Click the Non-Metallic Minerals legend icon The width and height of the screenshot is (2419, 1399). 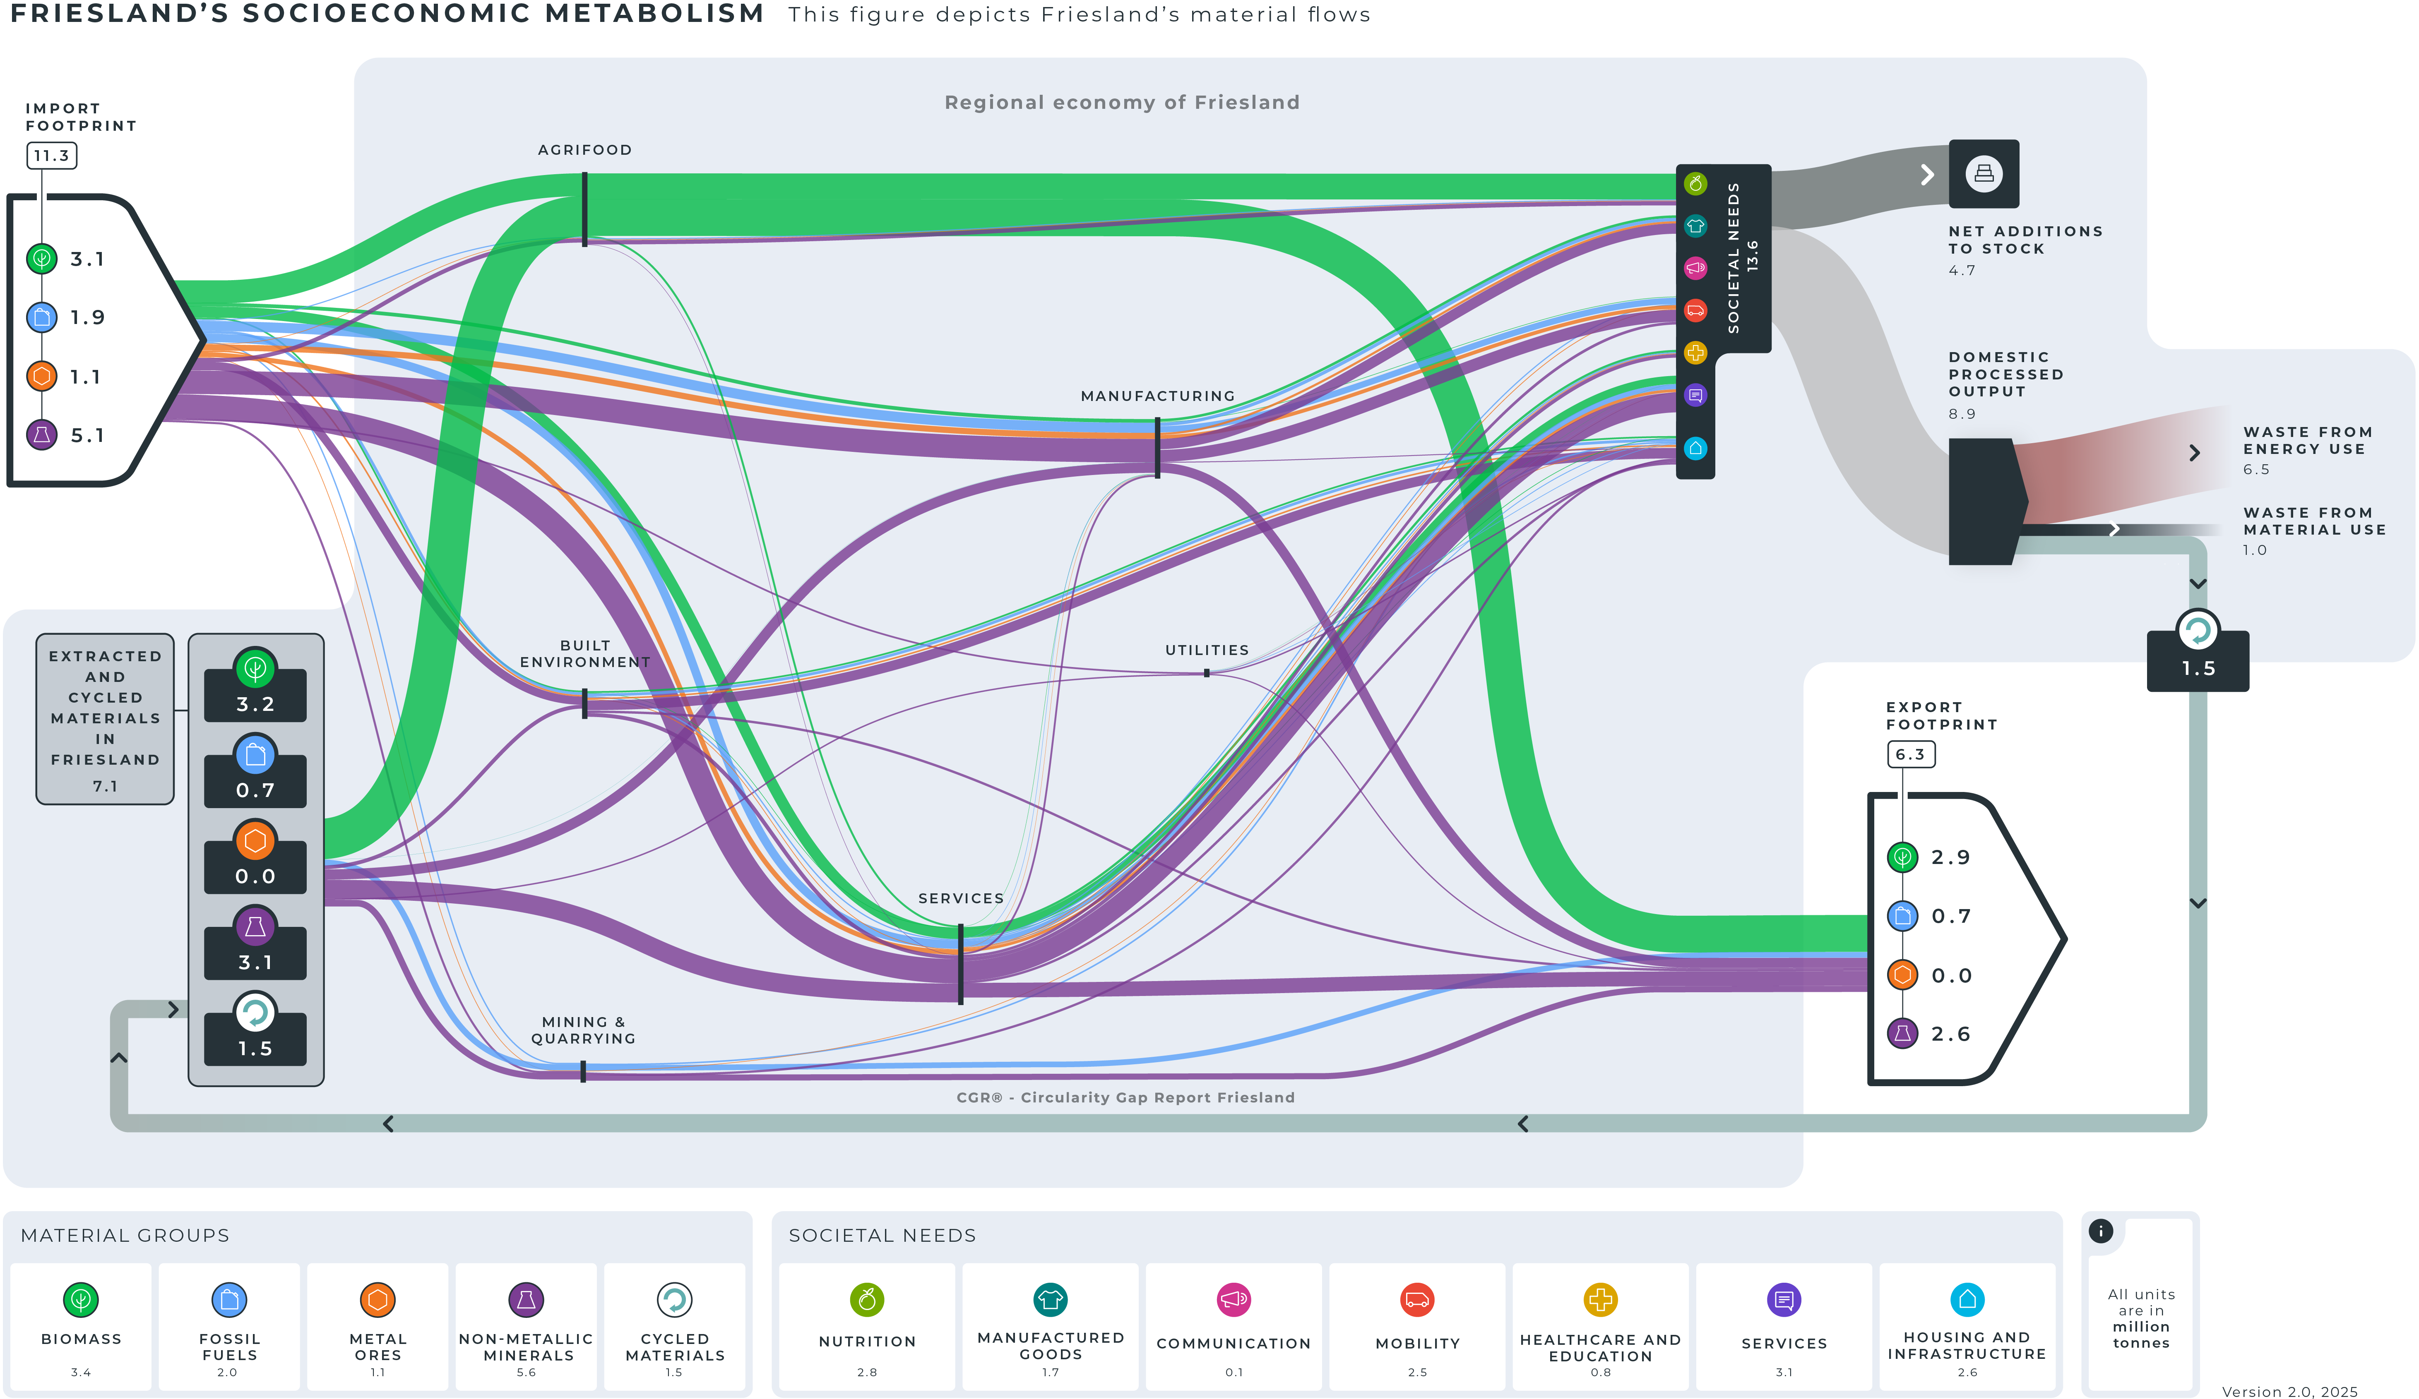tap(526, 1299)
